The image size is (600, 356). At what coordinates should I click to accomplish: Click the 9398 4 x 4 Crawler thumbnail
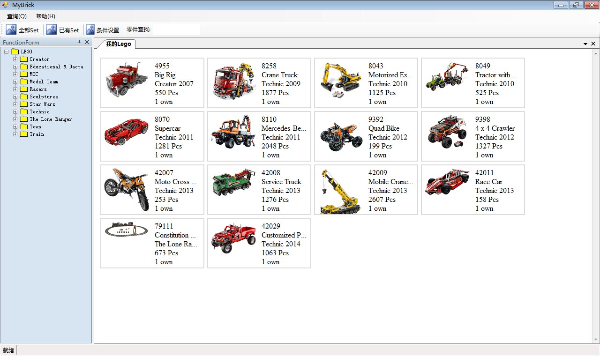click(x=448, y=132)
